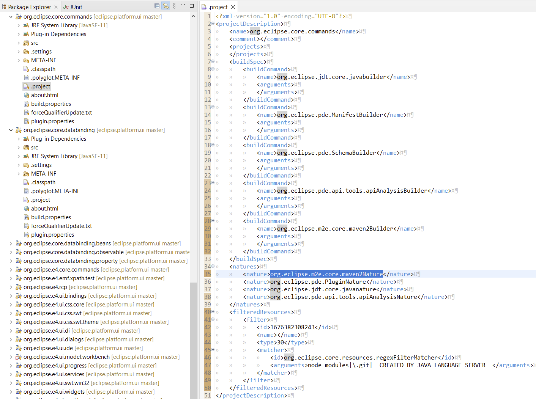Toggle Link with Editor in Package Explorer
This screenshot has width=536, height=399.
point(166,6)
